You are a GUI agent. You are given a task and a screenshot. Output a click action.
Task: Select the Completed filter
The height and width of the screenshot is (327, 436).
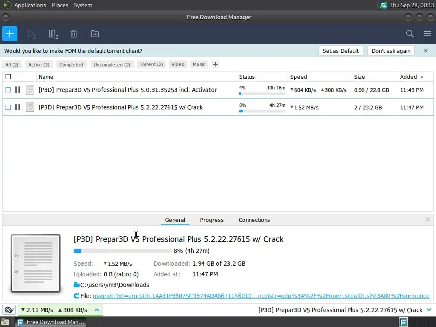tap(71, 65)
